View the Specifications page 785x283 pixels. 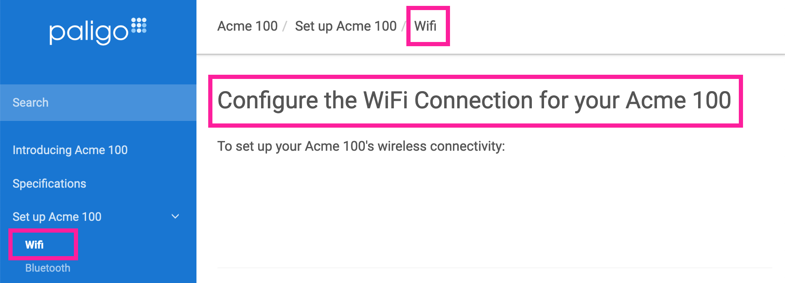tap(50, 183)
